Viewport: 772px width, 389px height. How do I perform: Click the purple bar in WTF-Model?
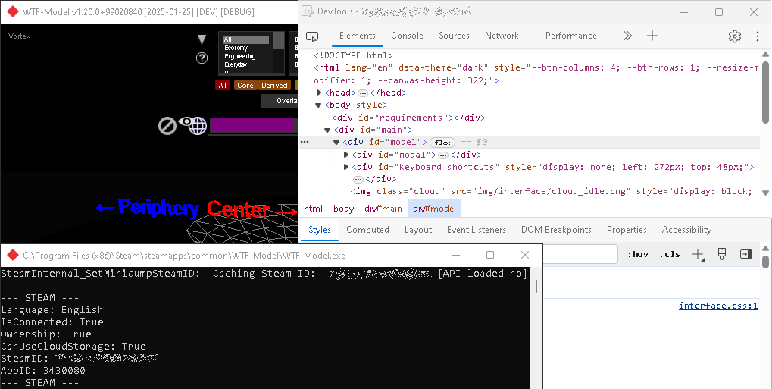coord(252,125)
